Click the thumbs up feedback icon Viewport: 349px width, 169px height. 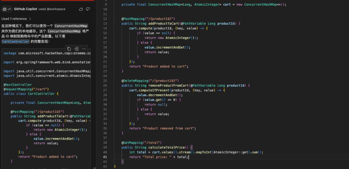(81, 9)
